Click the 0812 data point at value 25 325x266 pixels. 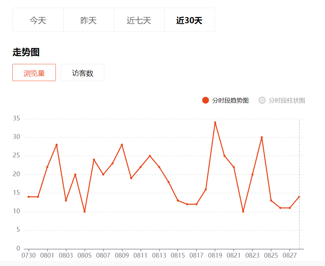point(150,156)
